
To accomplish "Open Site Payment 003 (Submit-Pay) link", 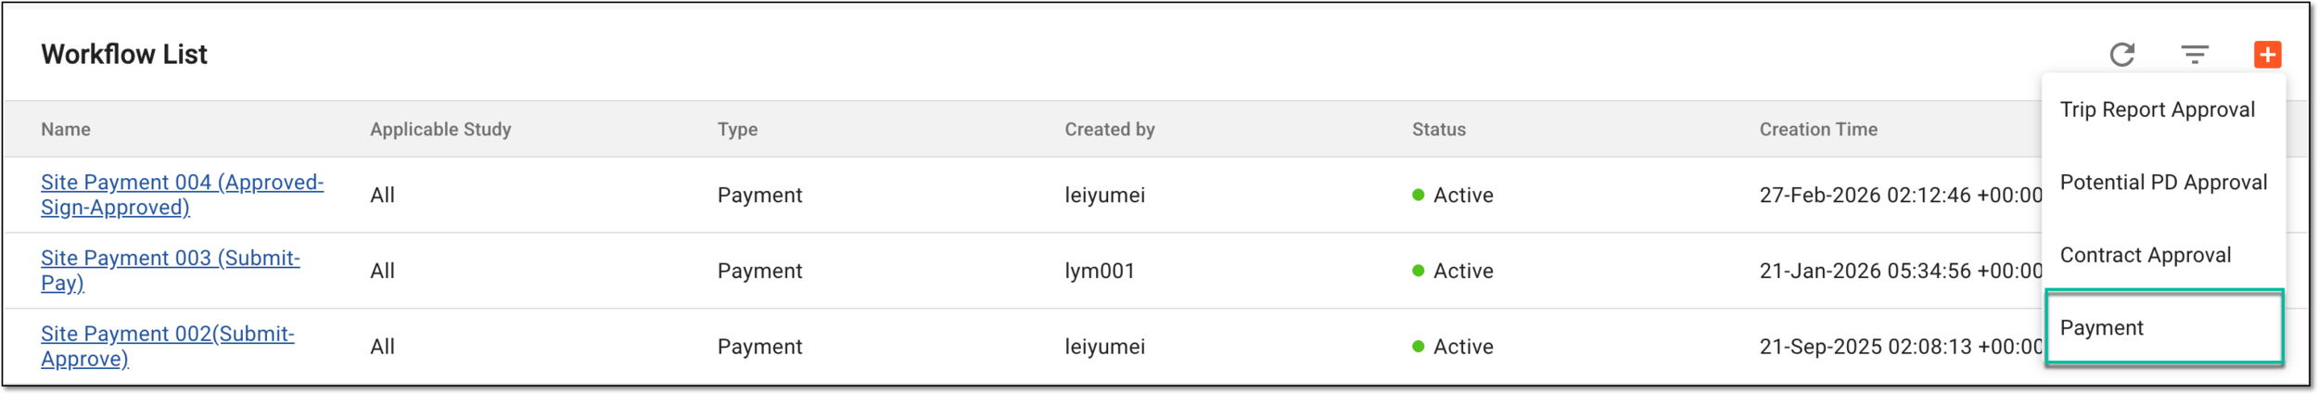I will tap(171, 271).
